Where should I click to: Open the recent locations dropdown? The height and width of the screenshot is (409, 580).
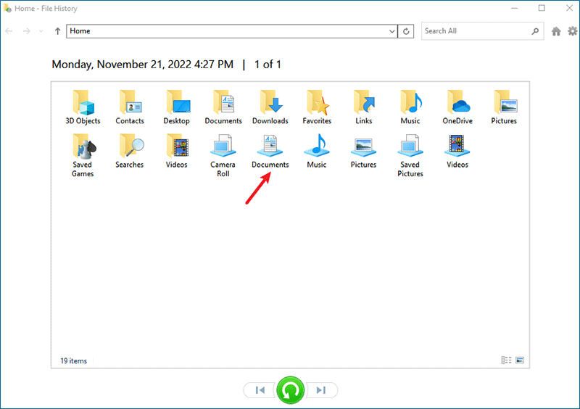click(41, 31)
